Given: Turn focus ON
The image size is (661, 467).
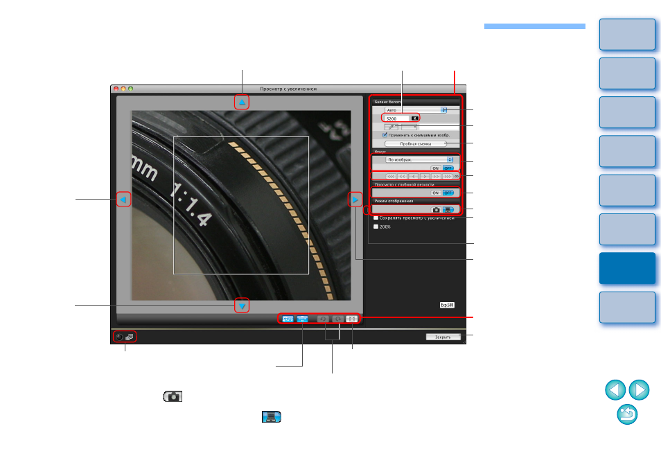Looking at the screenshot, I should tap(435, 168).
